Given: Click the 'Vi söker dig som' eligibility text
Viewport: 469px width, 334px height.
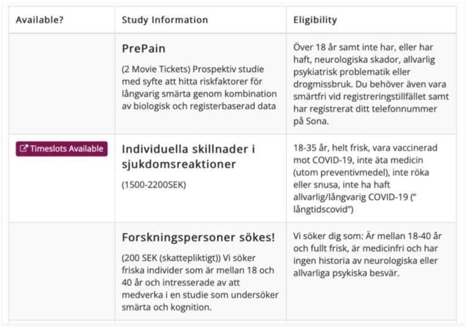Looking at the screenshot, I should click(369, 254).
